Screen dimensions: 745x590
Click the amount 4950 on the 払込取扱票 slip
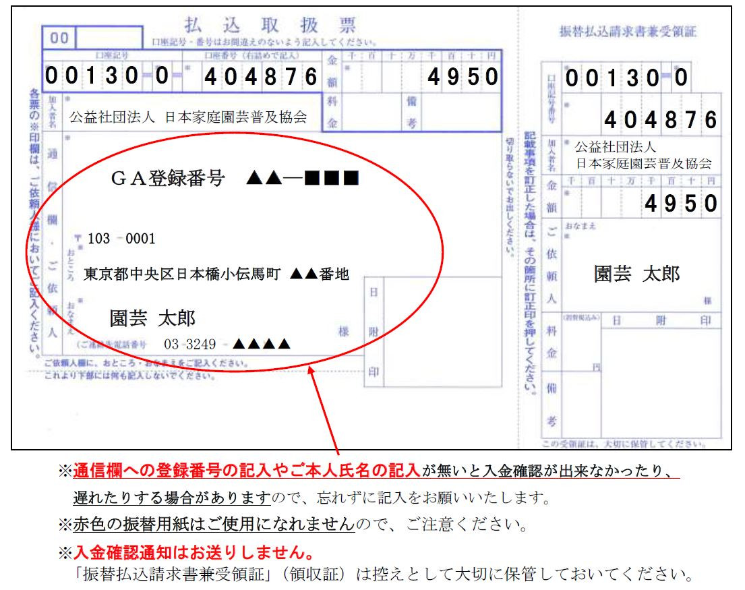[x=463, y=76]
